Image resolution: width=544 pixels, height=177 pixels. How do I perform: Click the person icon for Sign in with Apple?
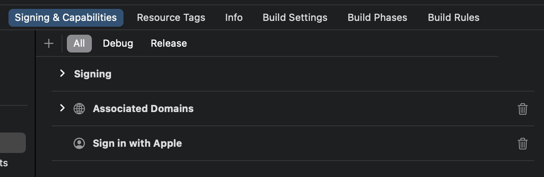tap(79, 143)
